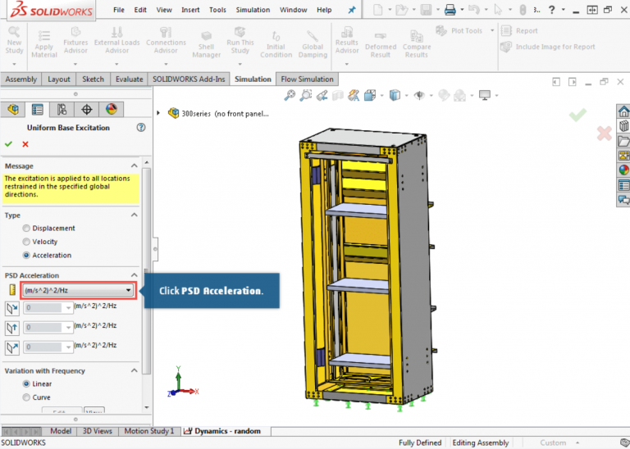Click the Print icon in top toolbar
The width and height of the screenshot is (630, 449).
[x=450, y=10]
